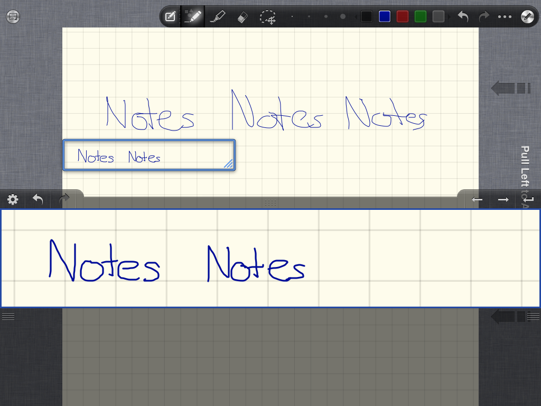The image size is (541, 406).
Task: Tap the 'Pull Left' side label
Action: 525,167
